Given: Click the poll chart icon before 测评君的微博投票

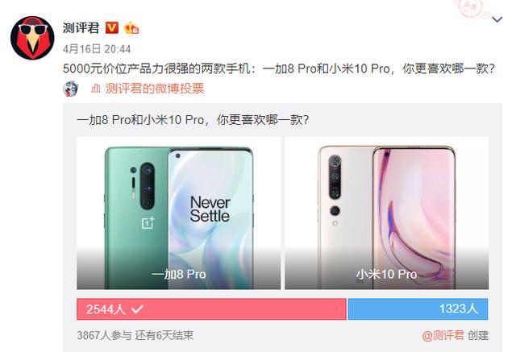Looking at the screenshot, I should (96, 89).
